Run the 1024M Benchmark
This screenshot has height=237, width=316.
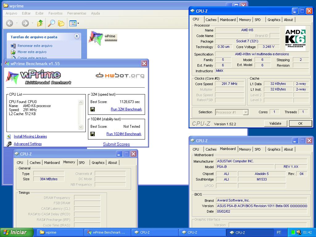124,134
